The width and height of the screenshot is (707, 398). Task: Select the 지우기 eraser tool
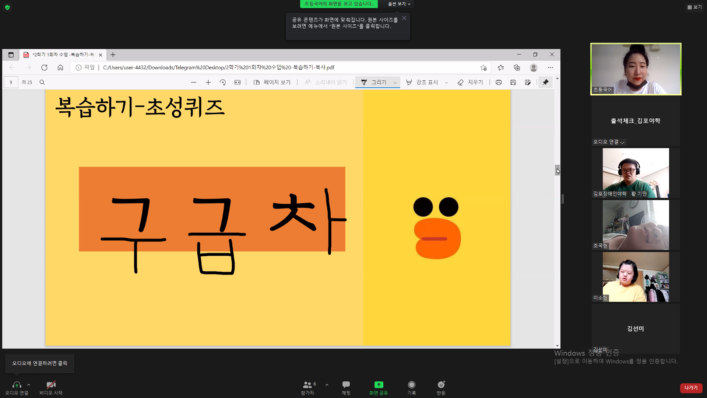click(x=470, y=82)
